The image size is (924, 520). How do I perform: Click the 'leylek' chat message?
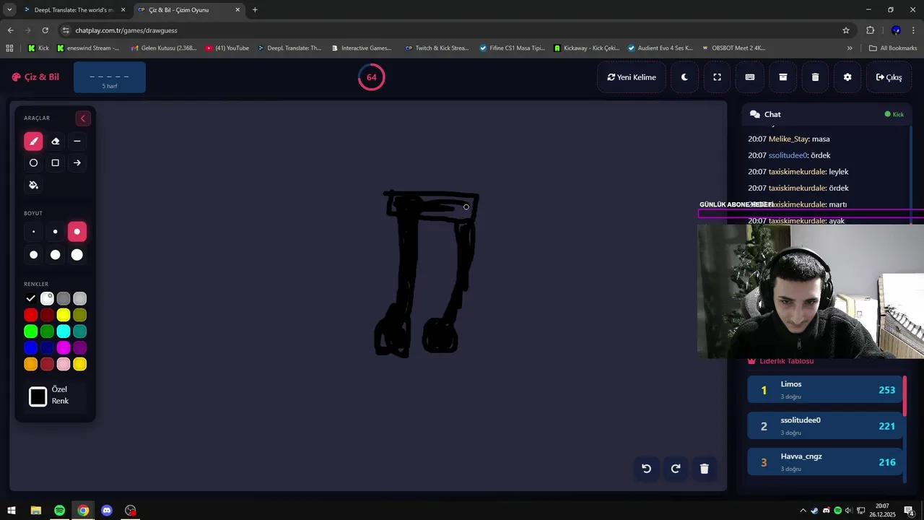[x=798, y=172]
